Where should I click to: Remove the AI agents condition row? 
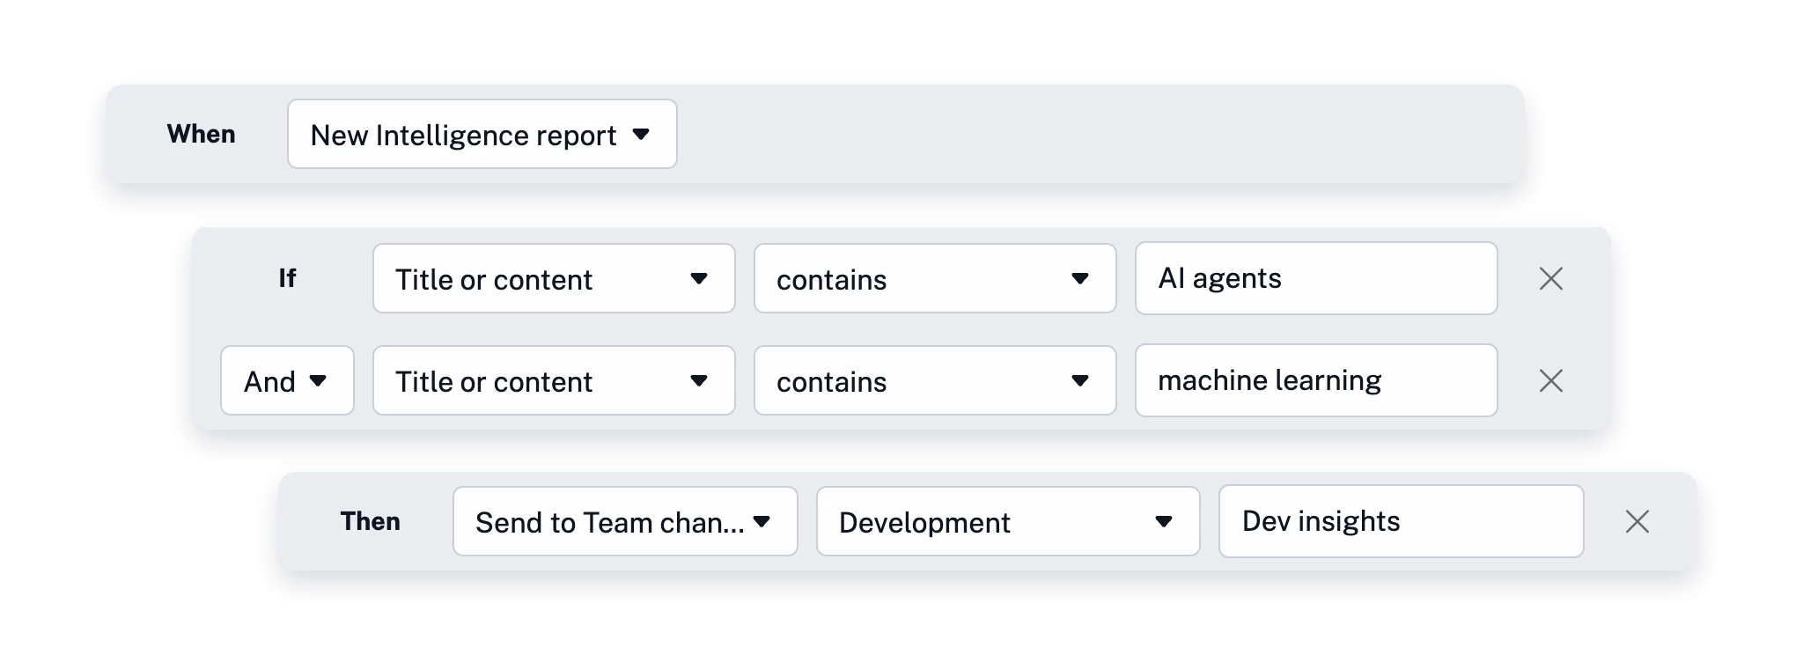(x=1550, y=278)
